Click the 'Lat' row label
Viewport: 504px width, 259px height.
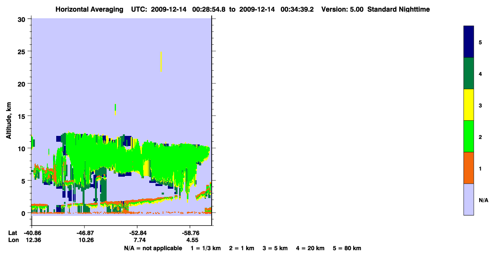(13, 233)
